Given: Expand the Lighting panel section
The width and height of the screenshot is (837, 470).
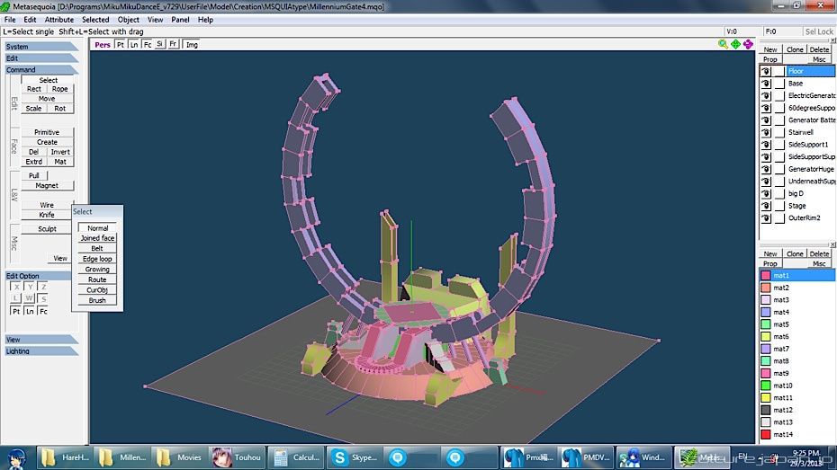Looking at the screenshot, I should coord(41,351).
